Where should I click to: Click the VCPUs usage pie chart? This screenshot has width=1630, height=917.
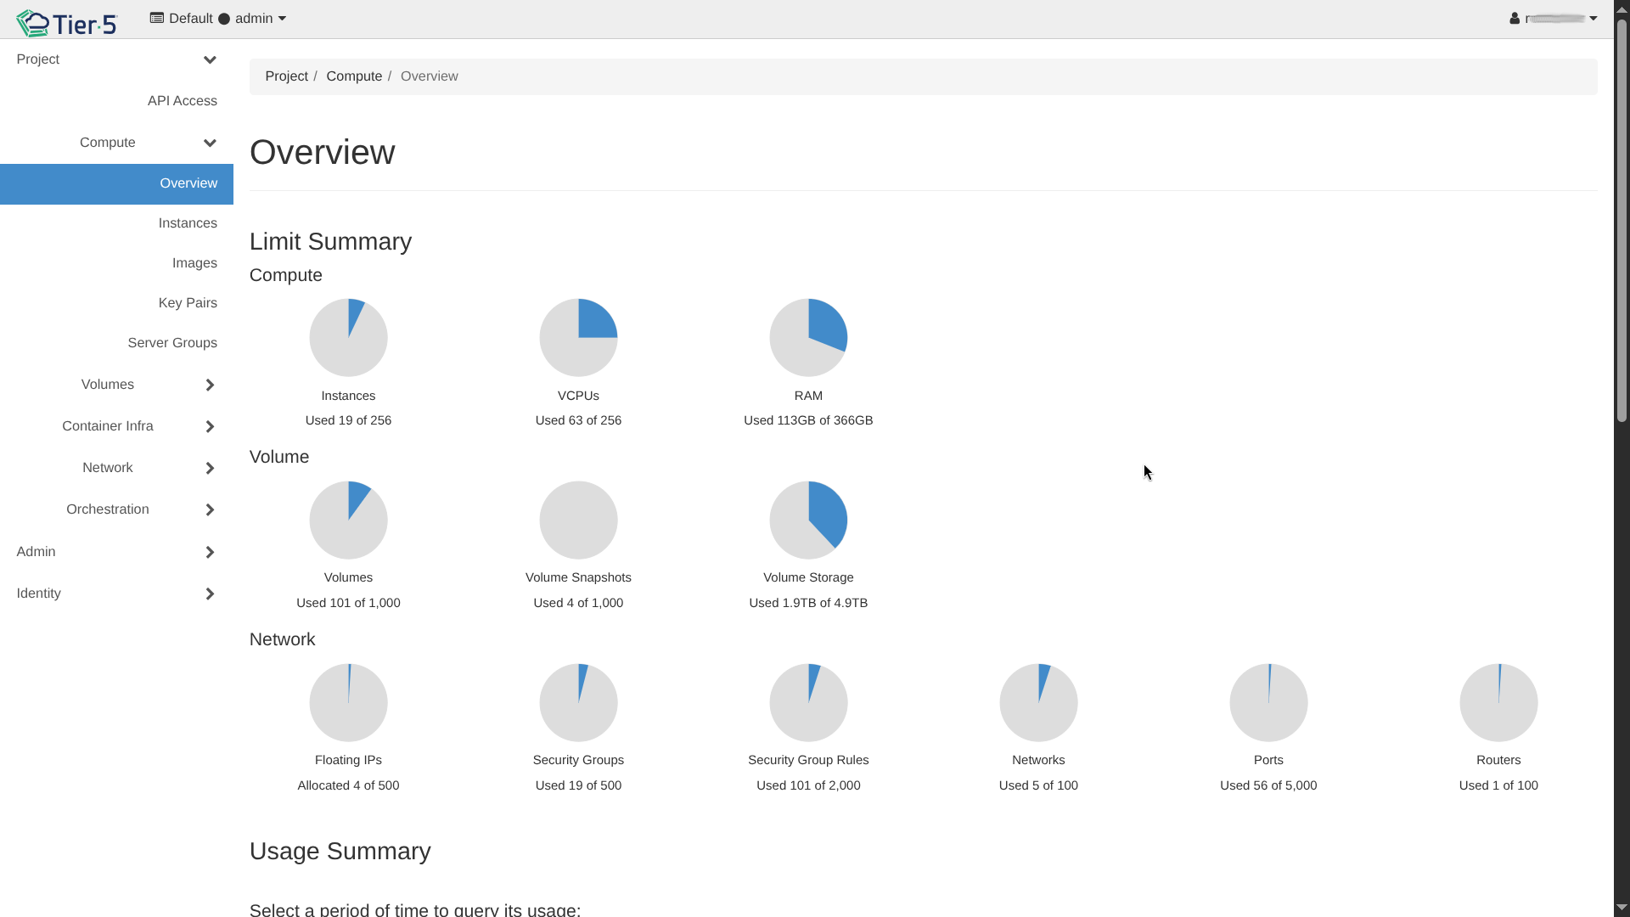click(x=578, y=338)
